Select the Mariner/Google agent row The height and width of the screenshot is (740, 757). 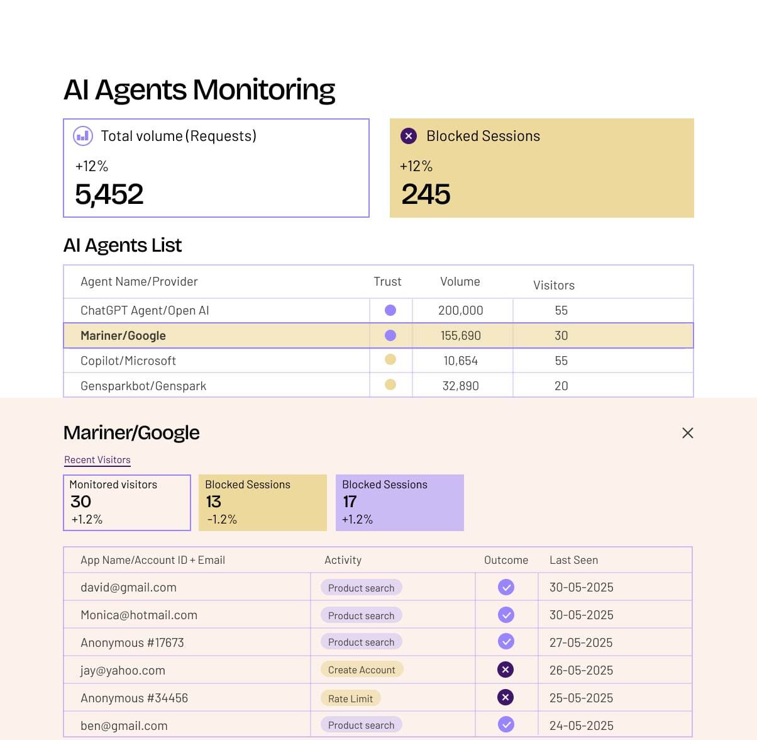tap(123, 335)
